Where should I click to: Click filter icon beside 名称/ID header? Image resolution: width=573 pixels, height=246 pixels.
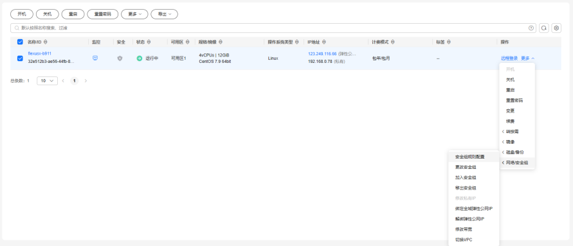click(45, 42)
